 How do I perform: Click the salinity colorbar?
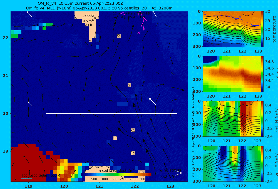coord(262,74)
